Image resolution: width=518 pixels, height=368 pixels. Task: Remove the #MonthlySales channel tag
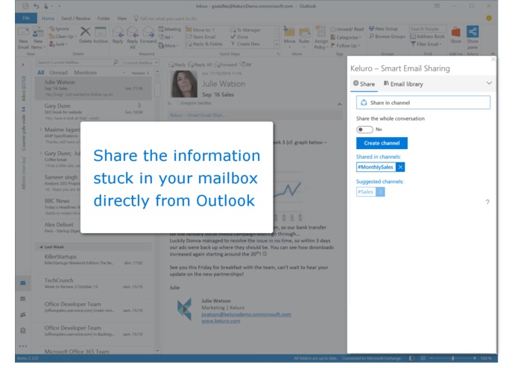click(400, 167)
